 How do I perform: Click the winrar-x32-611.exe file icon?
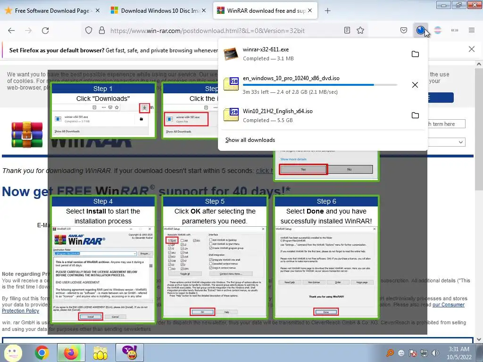231,54
